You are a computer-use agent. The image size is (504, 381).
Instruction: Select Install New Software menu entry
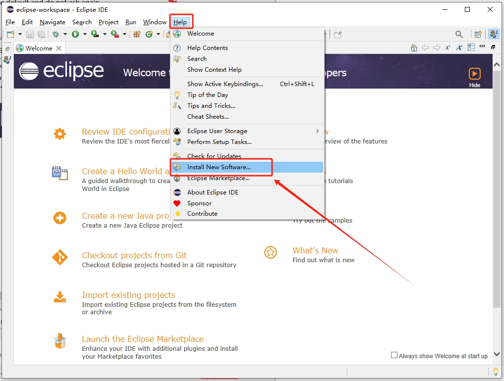pos(219,167)
